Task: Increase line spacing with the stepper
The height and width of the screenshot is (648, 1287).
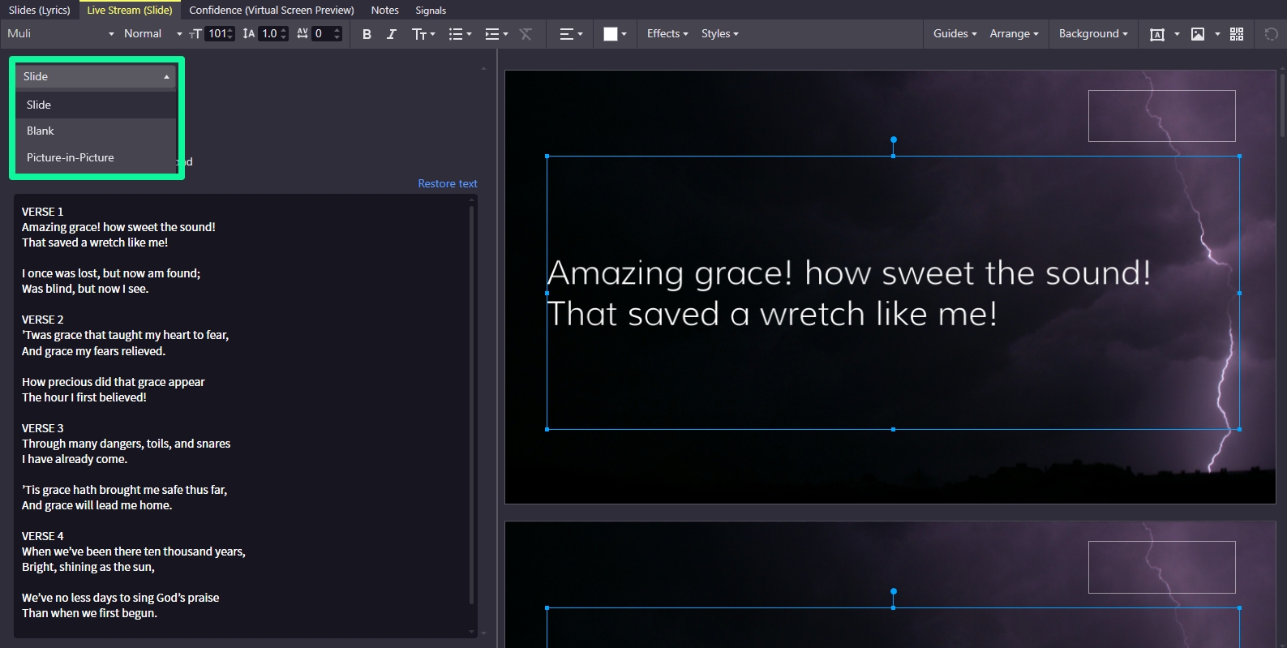Action: coord(284,30)
